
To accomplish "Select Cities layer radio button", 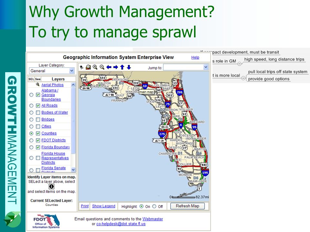I will point(31,126).
